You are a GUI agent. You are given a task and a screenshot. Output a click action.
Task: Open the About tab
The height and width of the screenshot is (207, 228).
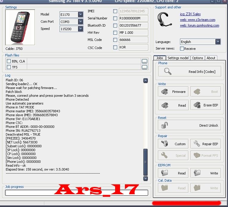tap(211, 58)
